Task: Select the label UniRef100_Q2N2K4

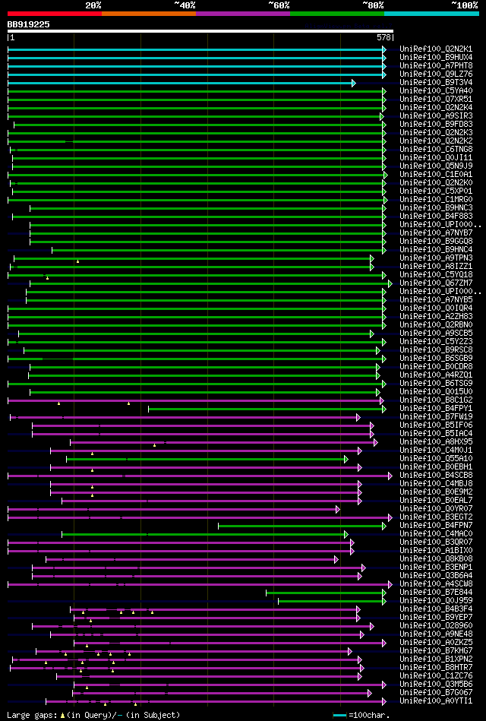Action: tap(436, 108)
